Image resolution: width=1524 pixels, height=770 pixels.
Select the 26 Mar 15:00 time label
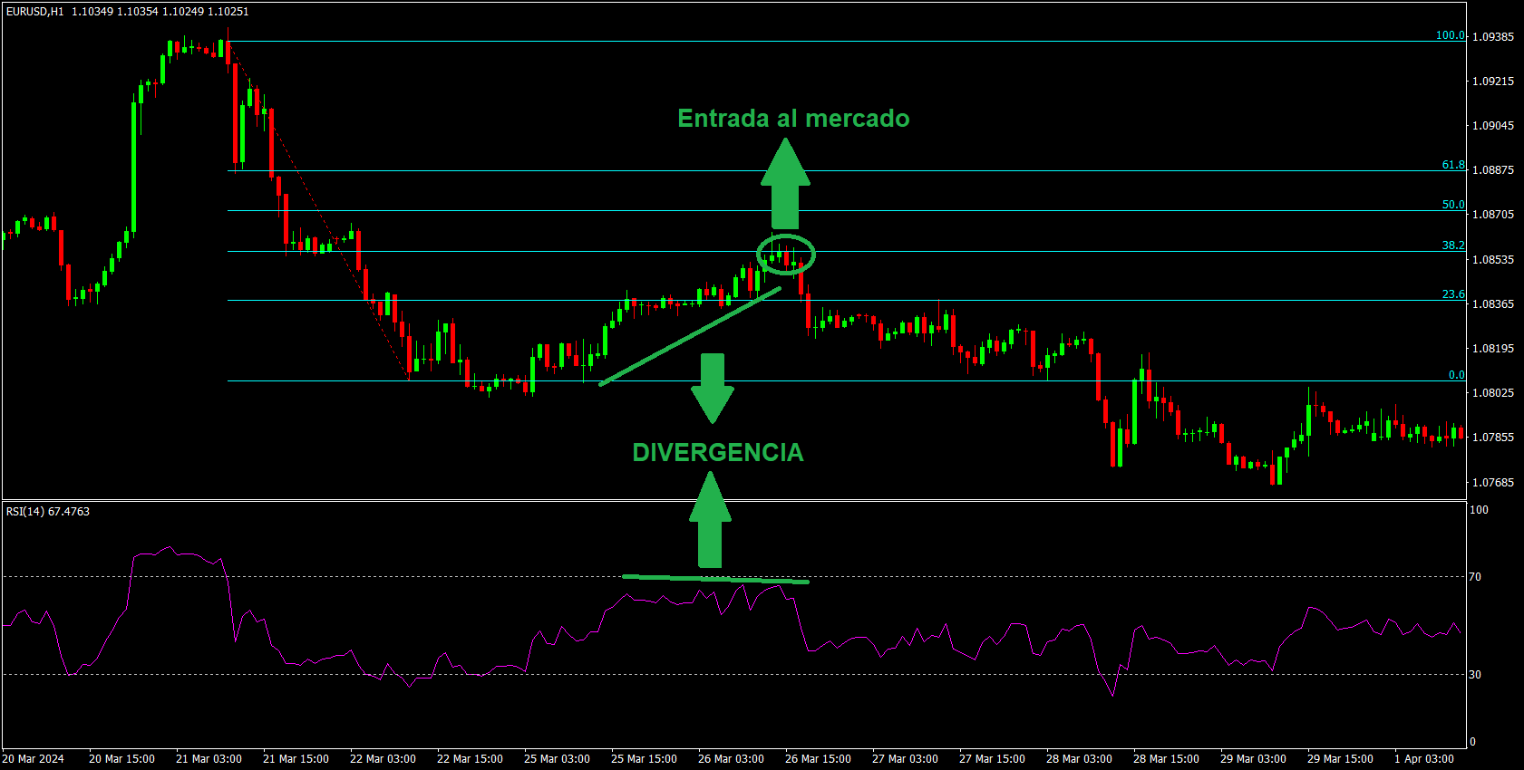(818, 759)
